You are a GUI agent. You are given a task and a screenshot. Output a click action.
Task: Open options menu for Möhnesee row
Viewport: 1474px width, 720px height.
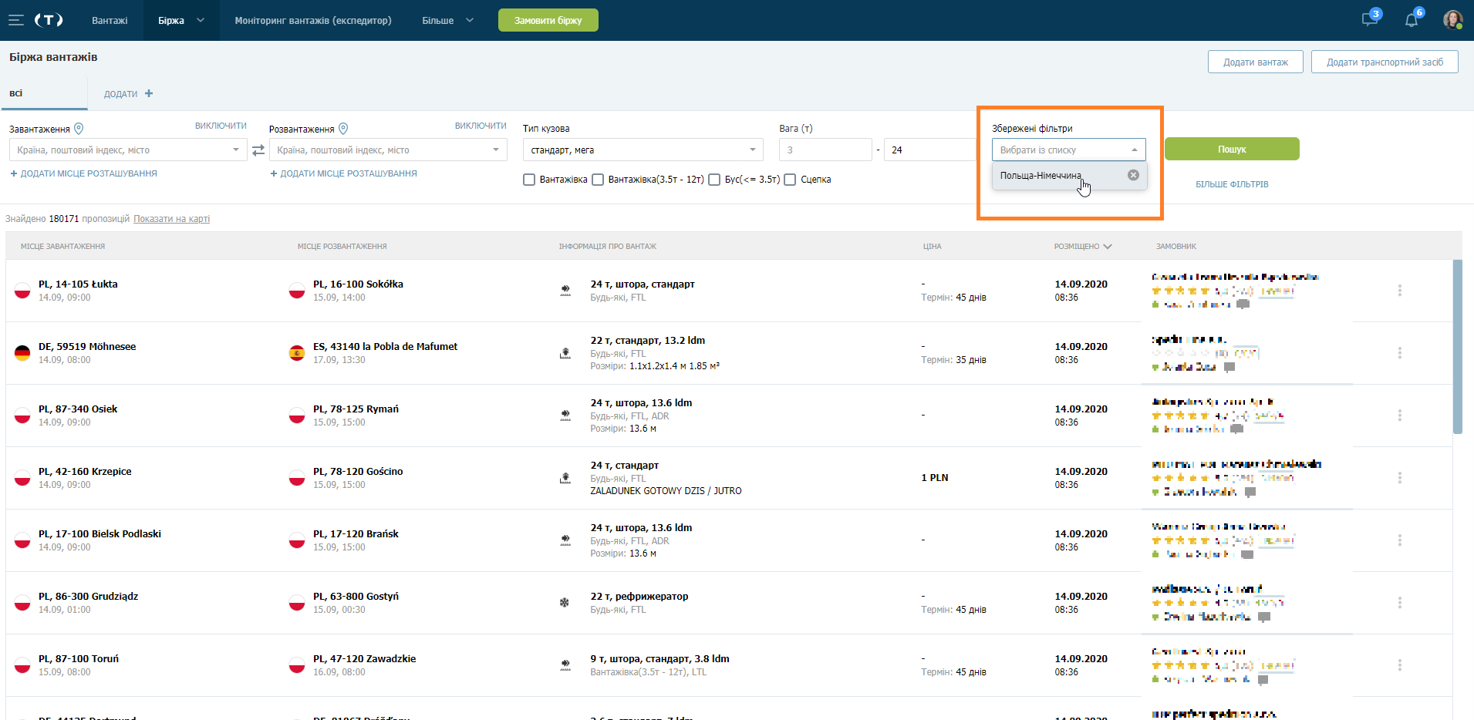point(1399,353)
